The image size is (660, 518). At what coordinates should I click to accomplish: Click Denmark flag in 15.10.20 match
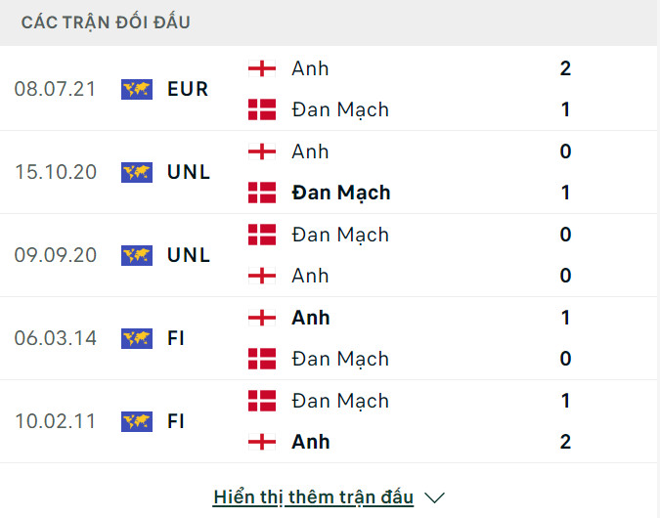tap(261, 193)
